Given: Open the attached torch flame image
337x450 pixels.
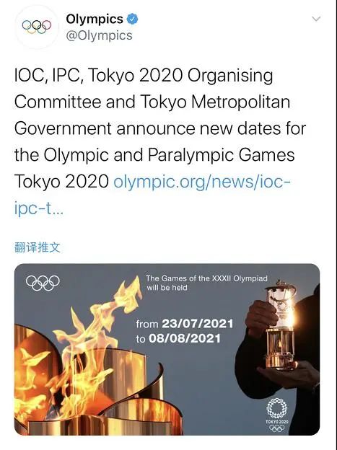Looking at the screenshot, I should tap(167, 349).
